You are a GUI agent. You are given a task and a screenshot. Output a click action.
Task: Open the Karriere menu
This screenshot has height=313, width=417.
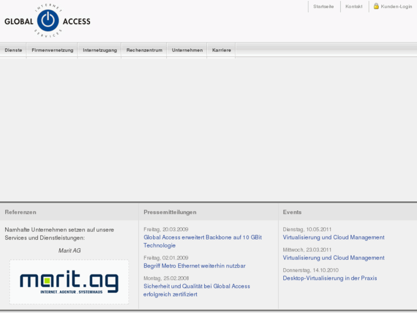[x=221, y=50]
